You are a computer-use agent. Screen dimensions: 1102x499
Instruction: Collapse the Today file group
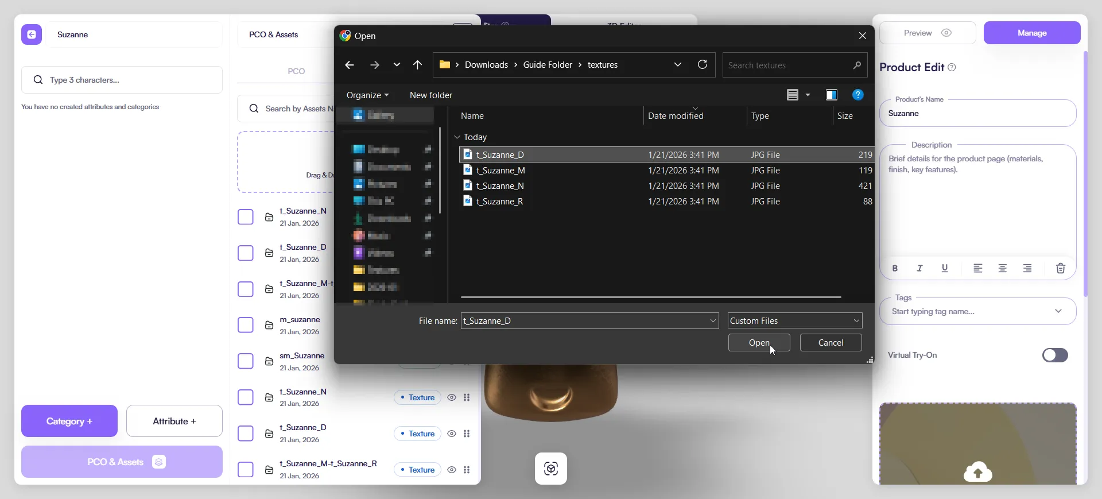pos(457,137)
